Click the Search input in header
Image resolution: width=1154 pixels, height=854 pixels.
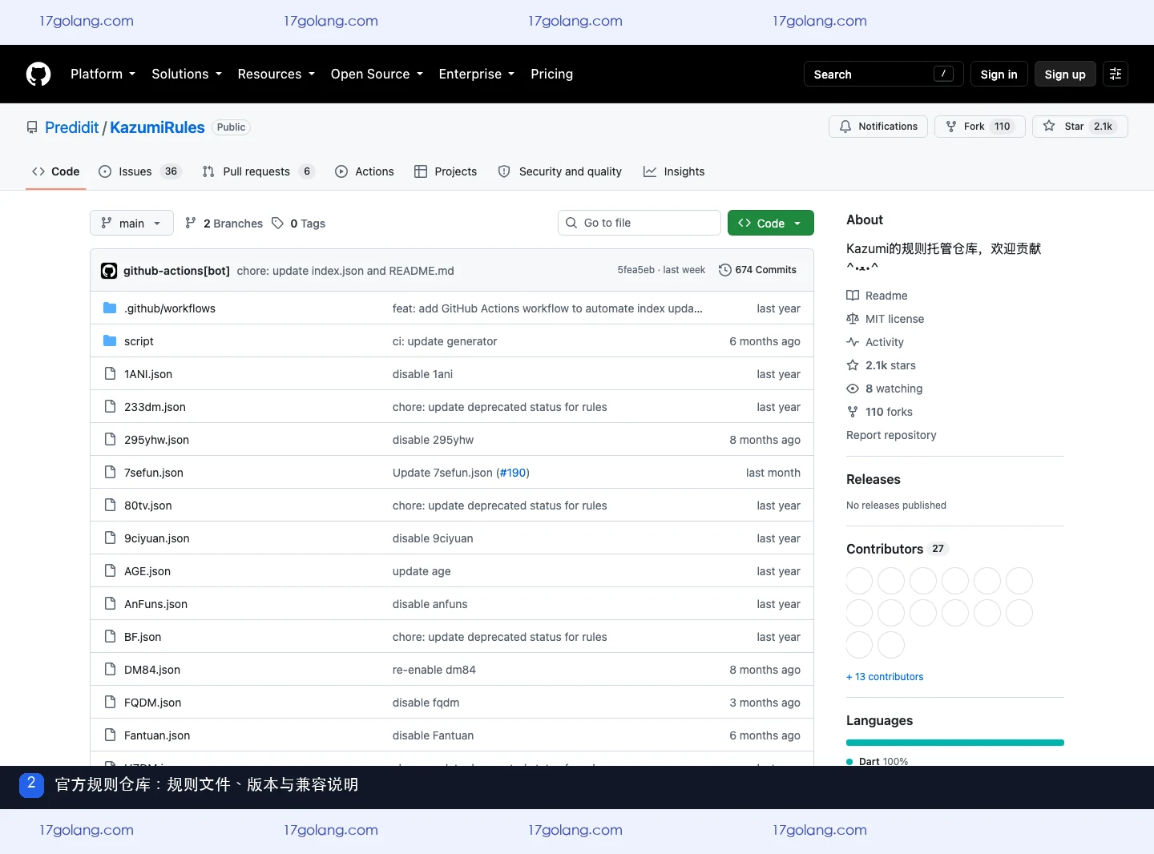click(x=884, y=74)
